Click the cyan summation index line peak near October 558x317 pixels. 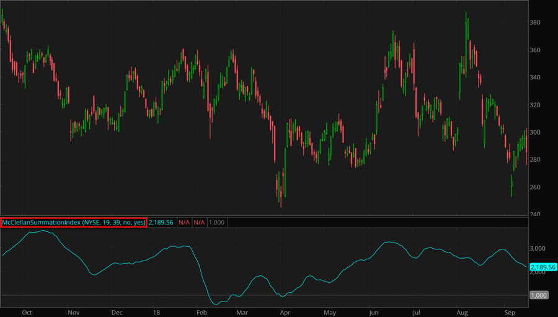[41, 231]
